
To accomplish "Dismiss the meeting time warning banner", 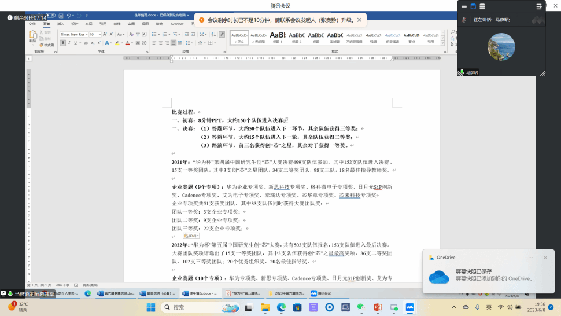I will coord(359,20).
